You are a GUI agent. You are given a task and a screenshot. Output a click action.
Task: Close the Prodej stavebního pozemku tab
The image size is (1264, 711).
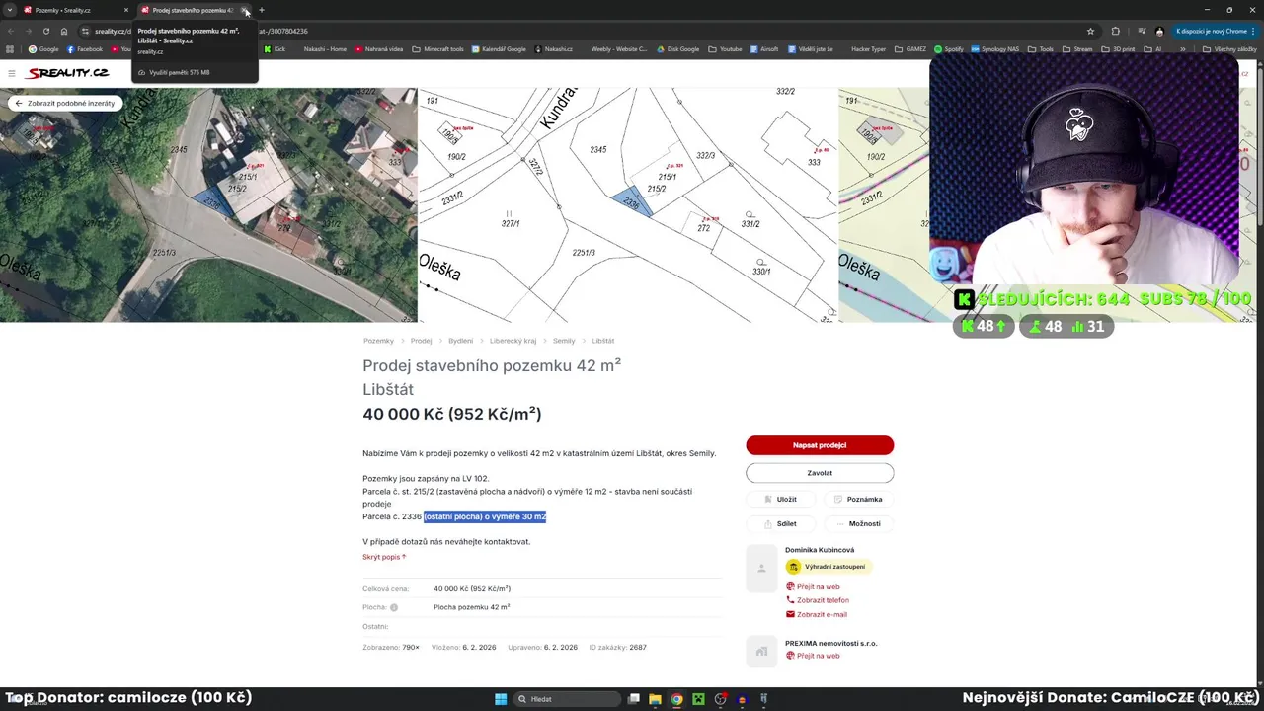coord(245,10)
